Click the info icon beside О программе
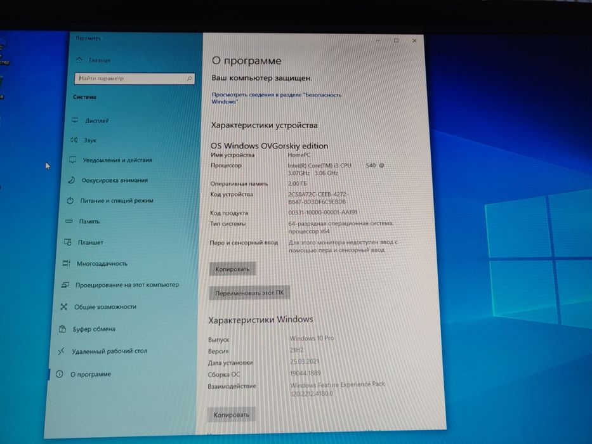This screenshot has height=444, width=592. click(59, 374)
